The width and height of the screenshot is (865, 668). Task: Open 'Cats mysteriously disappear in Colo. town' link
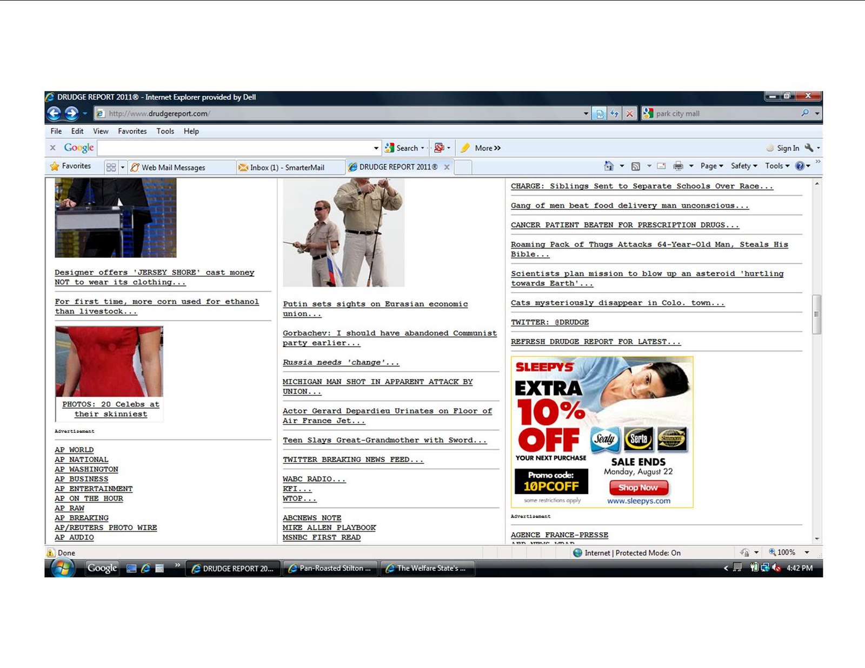click(617, 303)
